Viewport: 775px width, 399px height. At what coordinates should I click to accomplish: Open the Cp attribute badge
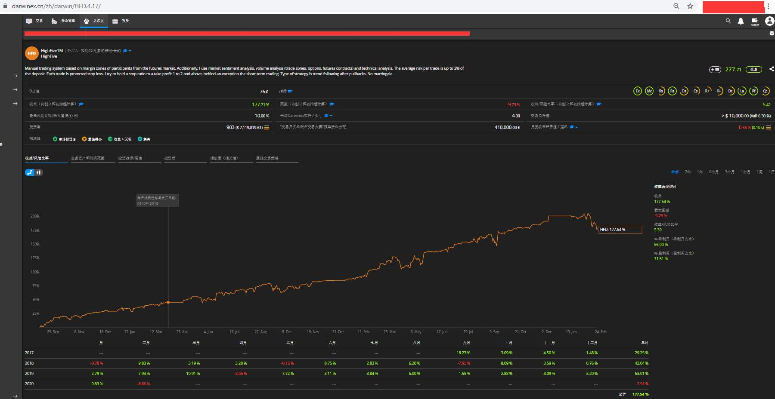(x=765, y=91)
